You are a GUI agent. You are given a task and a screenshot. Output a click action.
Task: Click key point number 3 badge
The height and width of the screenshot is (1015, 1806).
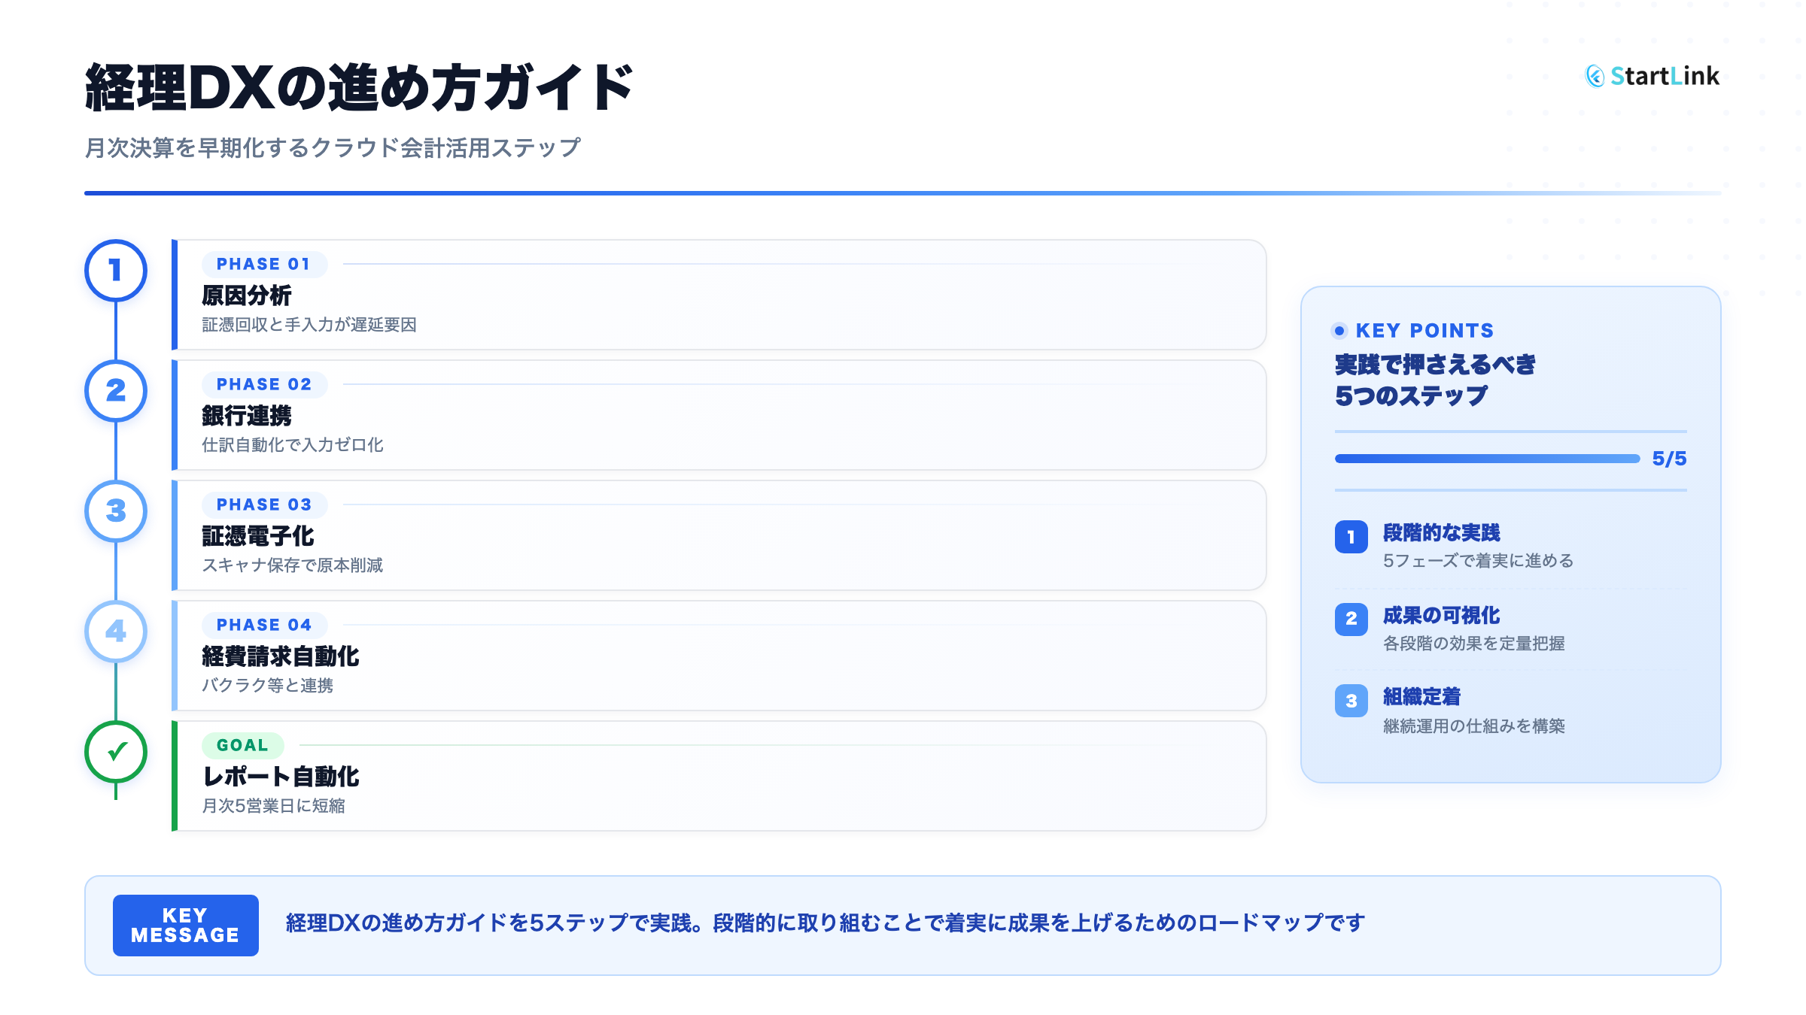pos(1351,701)
